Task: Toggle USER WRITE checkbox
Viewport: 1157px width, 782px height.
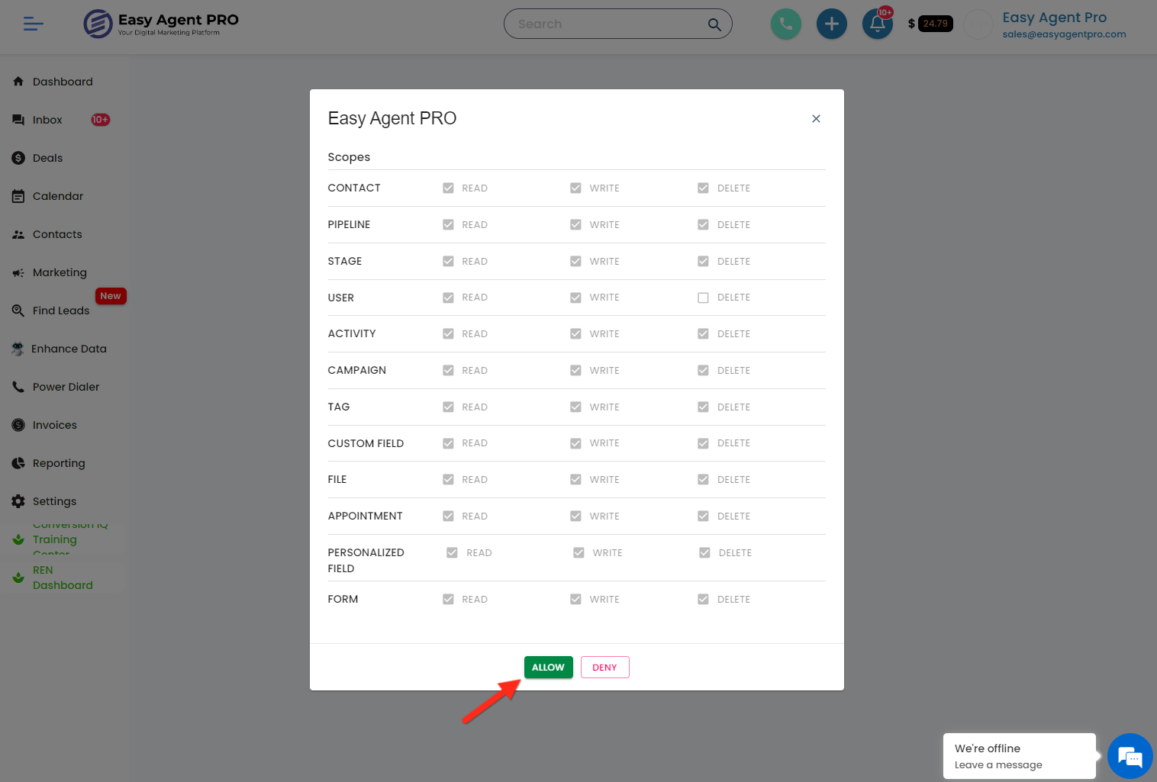Action: point(575,298)
